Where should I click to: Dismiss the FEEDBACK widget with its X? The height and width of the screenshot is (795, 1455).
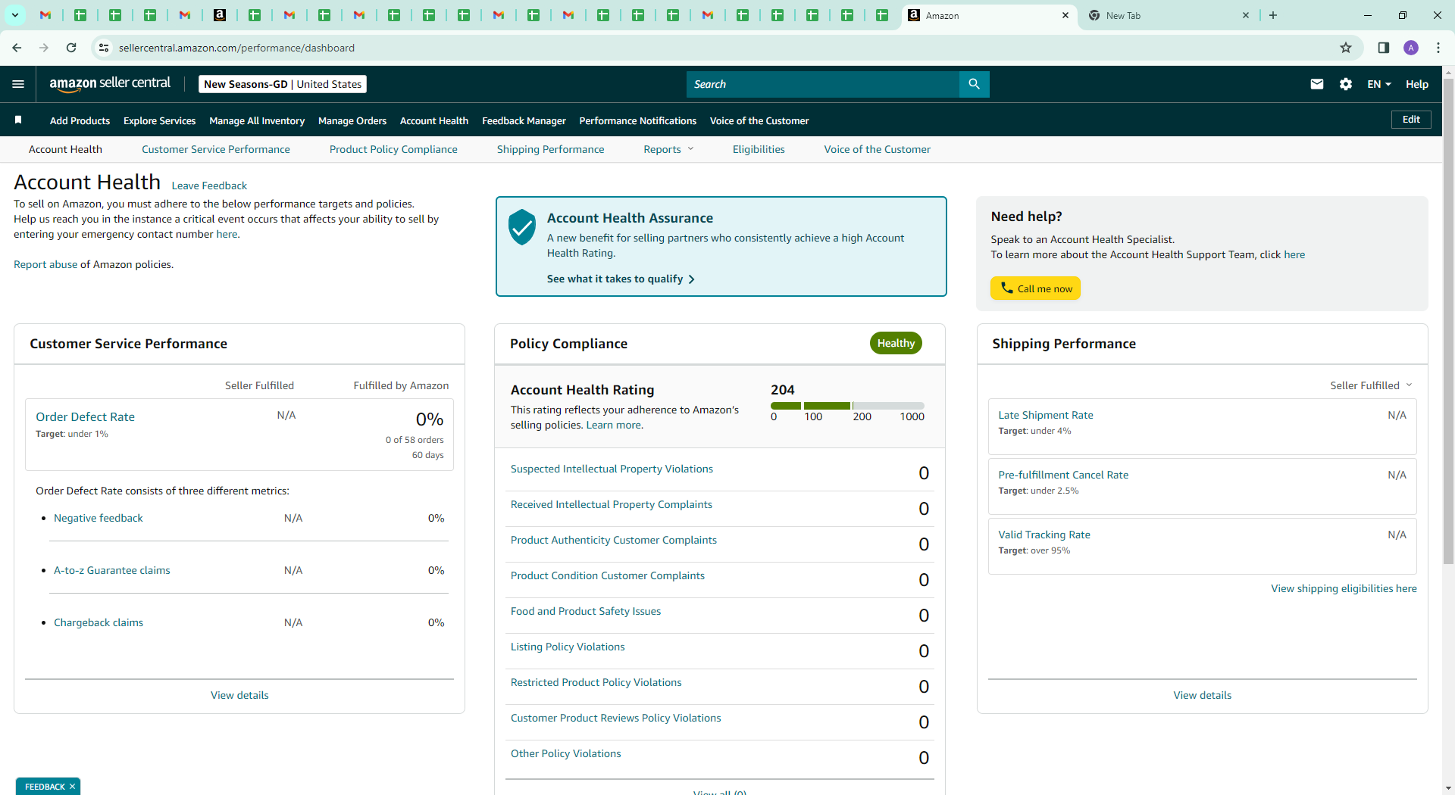(x=73, y=787)
